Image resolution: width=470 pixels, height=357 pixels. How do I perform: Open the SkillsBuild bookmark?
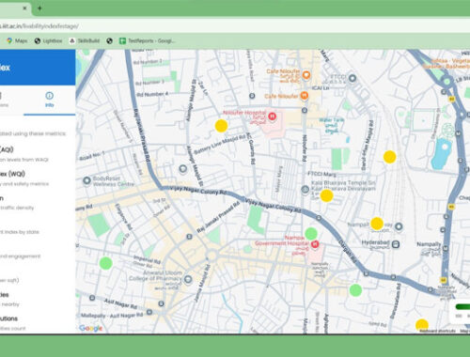click(85, 40)
